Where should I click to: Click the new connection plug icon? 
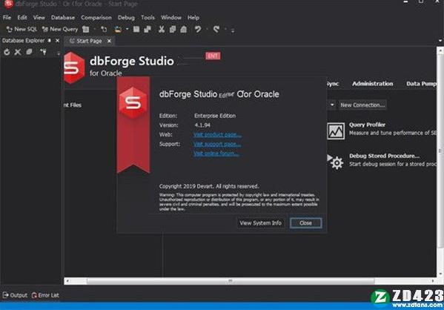point(43,52)
